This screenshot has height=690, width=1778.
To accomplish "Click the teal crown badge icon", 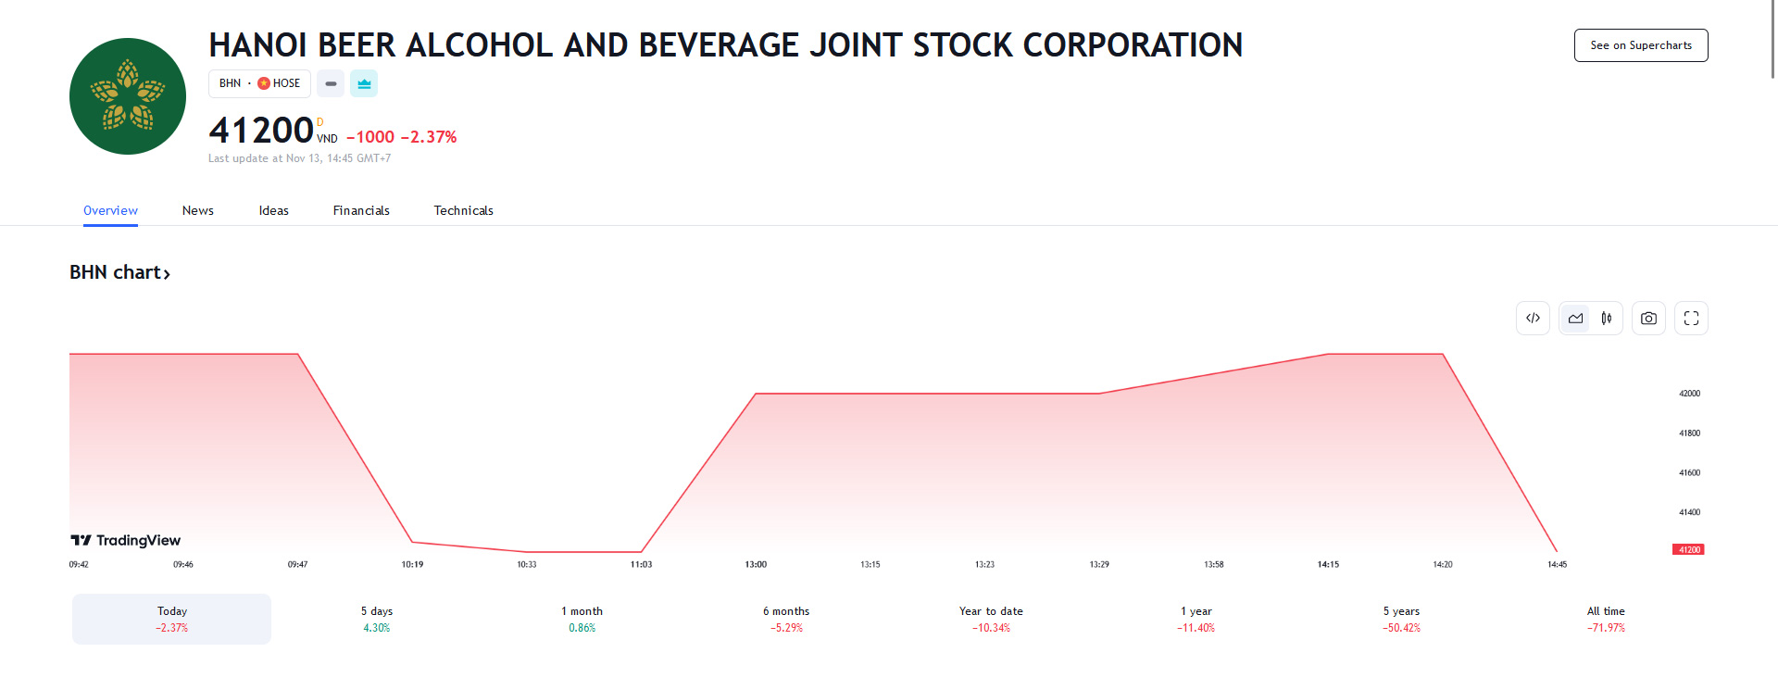I will pyautogui.click(x=364, y=83).
